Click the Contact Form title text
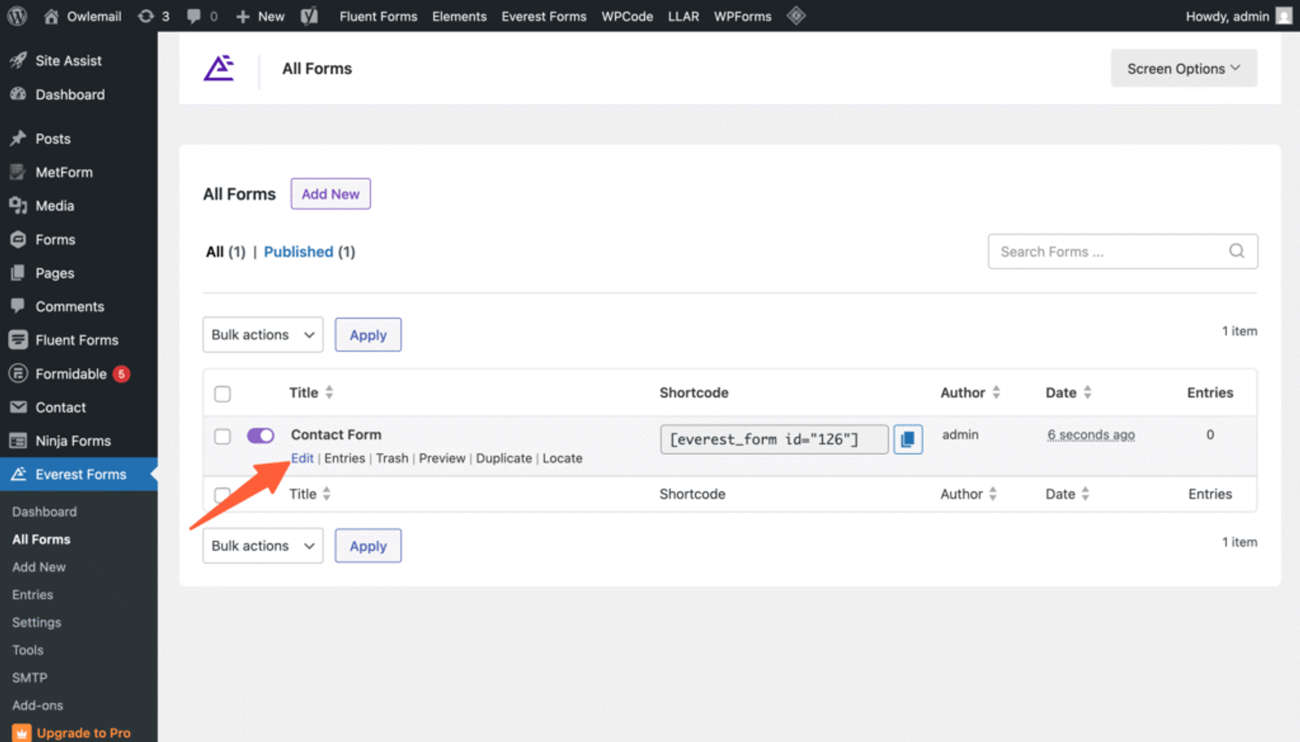The image size is (1300, 742). [336, 434]
